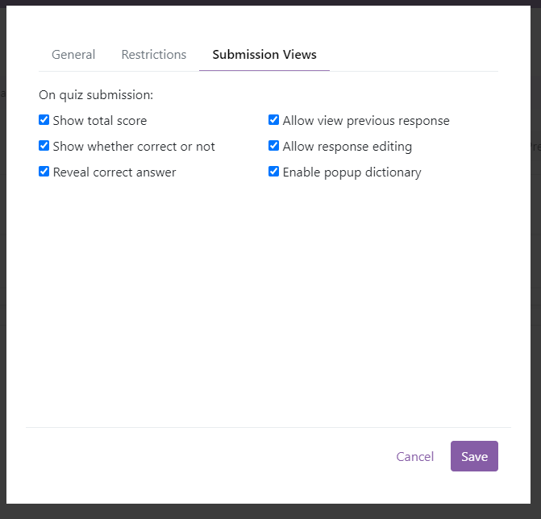Click the purple Save button
The height and width of the screenshot is (519, 541).
(474, 456)
